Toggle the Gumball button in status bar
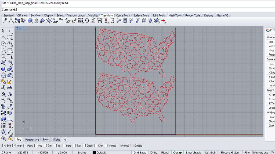This screenshot has height=154, width=275. pyautogui.click(x=210, y=152)
